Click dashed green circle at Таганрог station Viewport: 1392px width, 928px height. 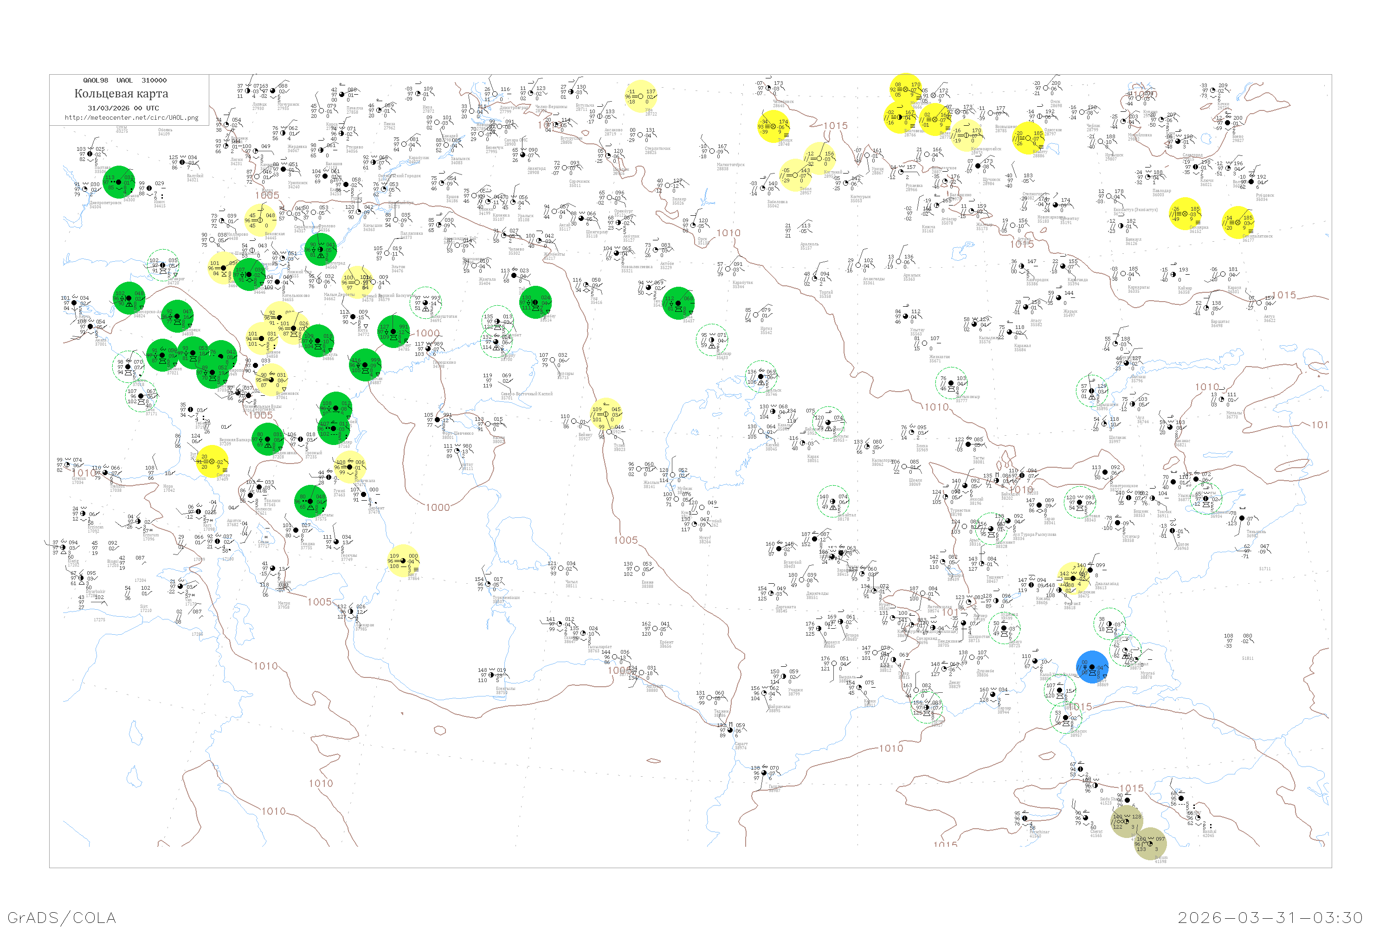click(x=163, y=265)
